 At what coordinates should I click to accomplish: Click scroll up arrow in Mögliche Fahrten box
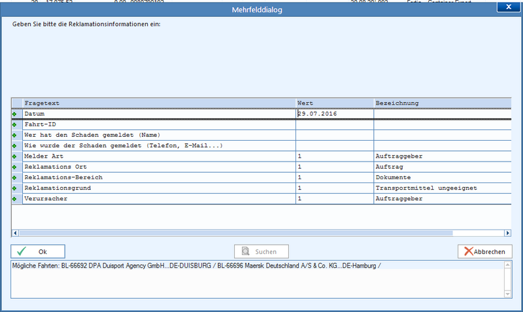(508, 265)
